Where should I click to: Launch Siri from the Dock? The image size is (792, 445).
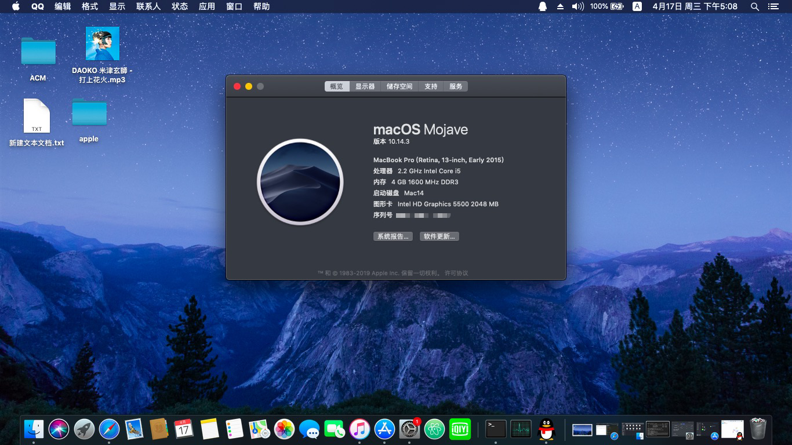(59, 429)
